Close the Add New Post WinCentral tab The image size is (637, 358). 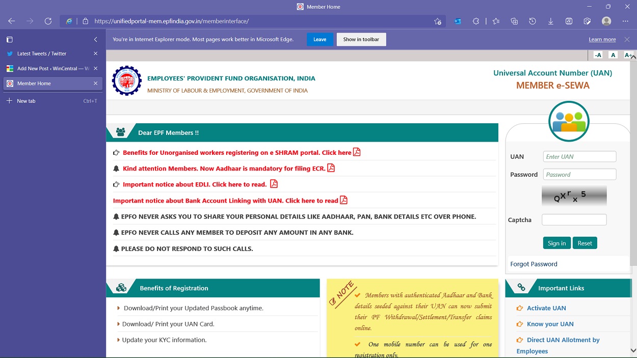(95, 68)
